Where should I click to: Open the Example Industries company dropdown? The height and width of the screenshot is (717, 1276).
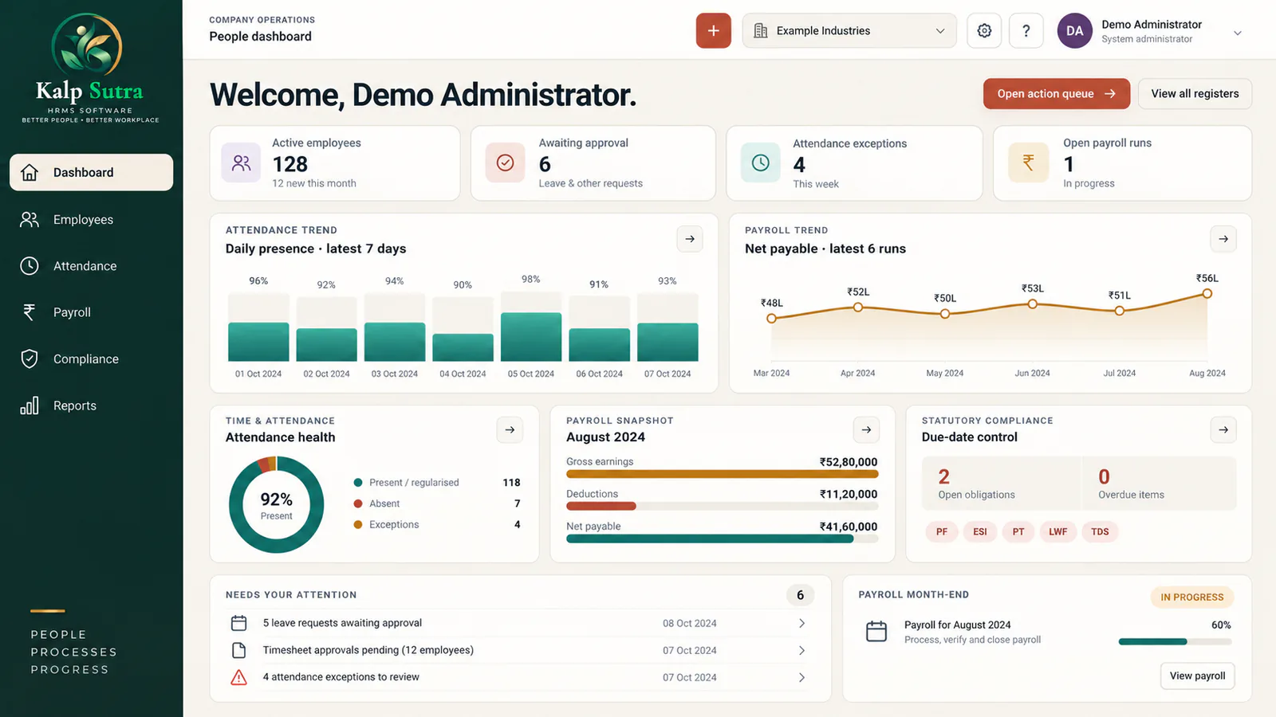pos(849,31)
